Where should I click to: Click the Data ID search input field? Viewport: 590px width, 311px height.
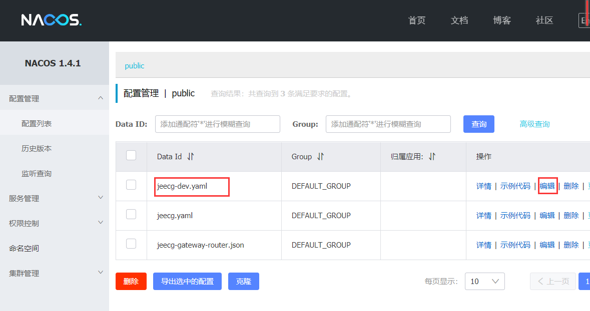(217, 124)
